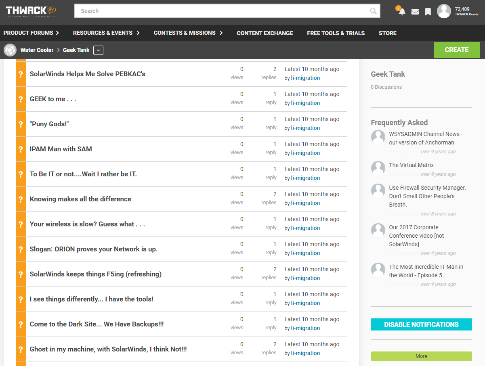Click the Disable Notifications button
The width and height of the screenshot is (485, 366).
coord(421,324)
